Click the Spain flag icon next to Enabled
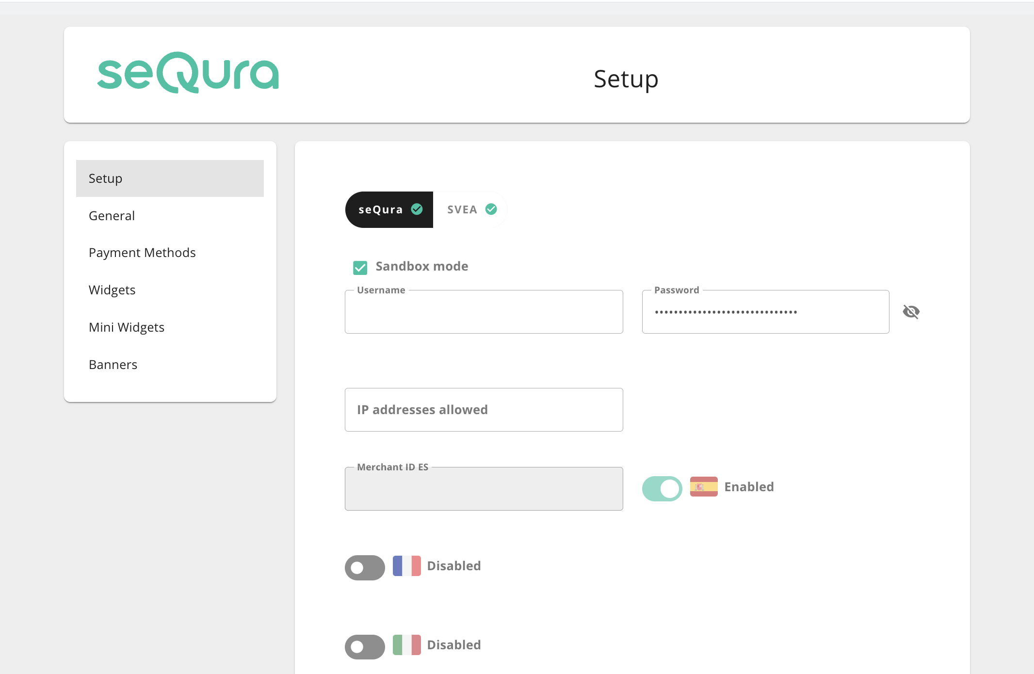 click(704, 487)
